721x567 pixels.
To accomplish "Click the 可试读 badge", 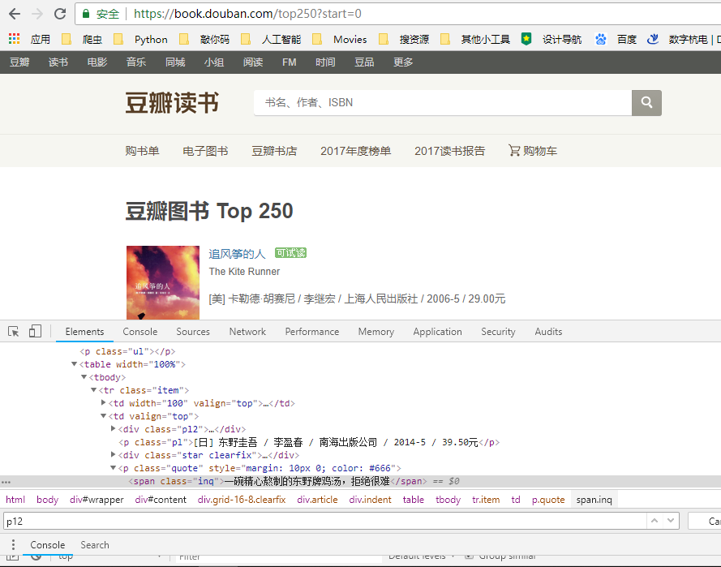I will [x=290, y=253].
